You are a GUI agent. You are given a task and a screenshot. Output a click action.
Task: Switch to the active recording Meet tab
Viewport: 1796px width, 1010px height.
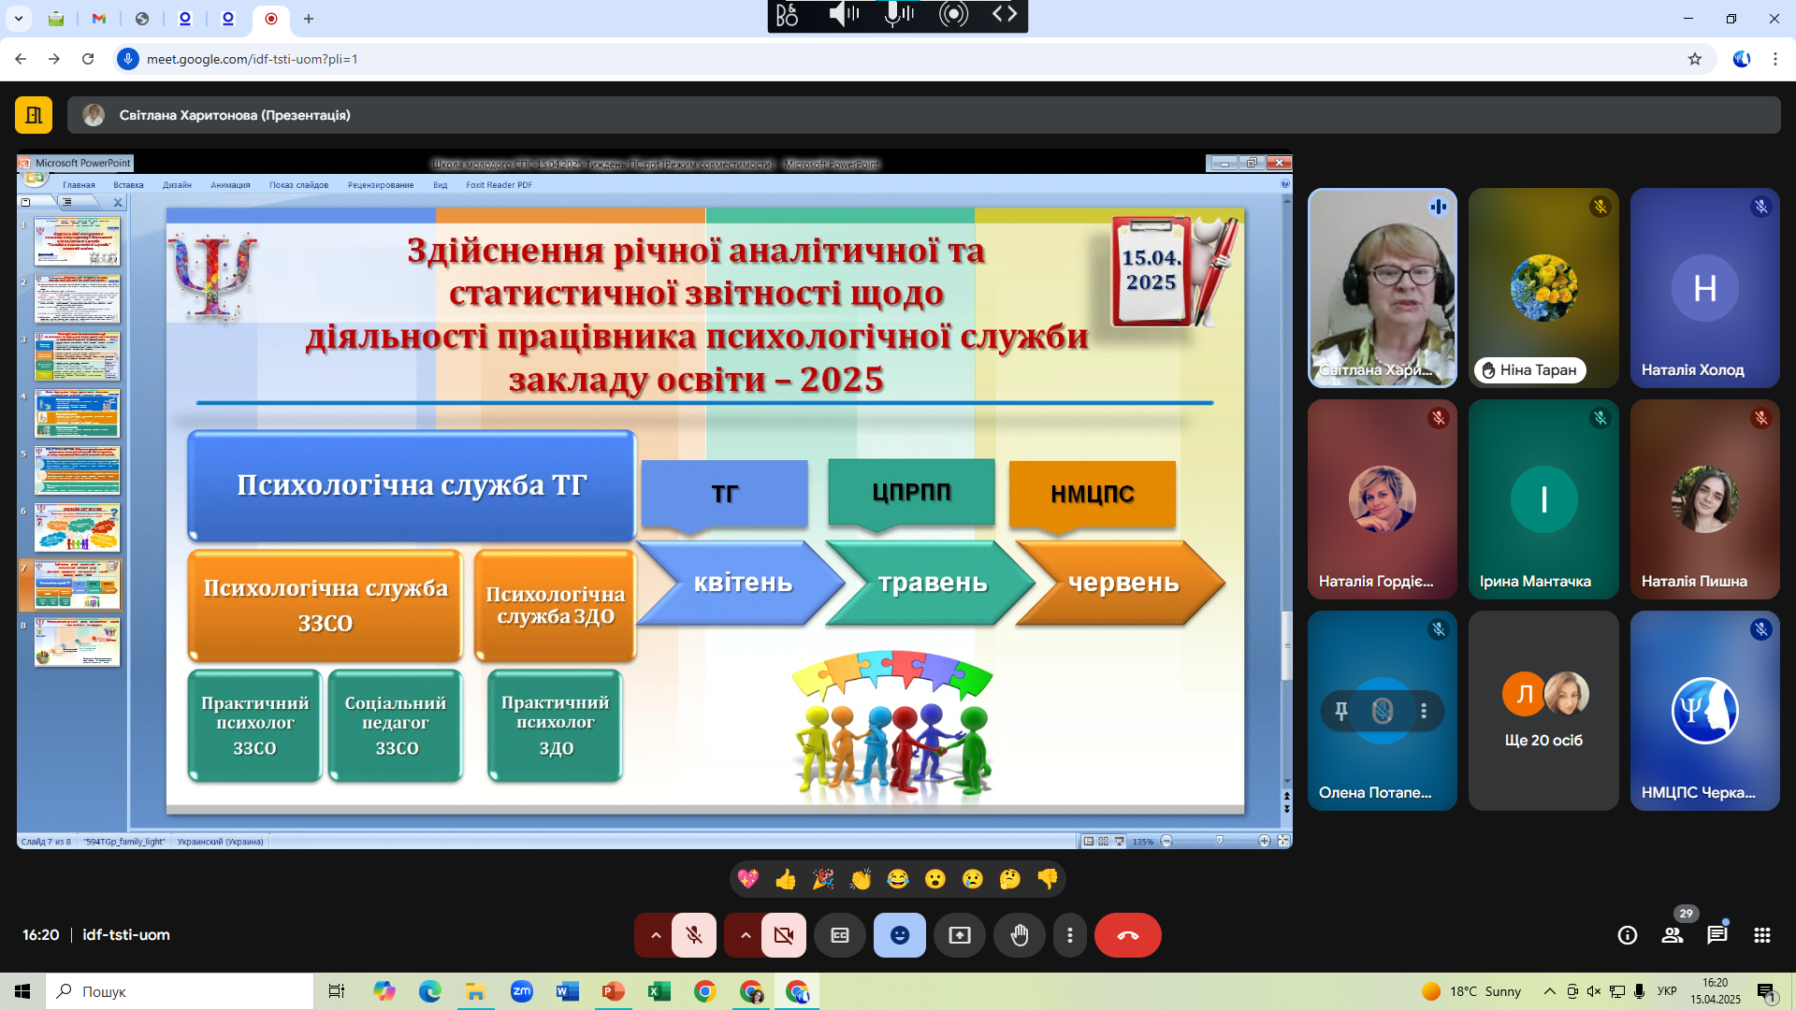pos(271,19)
